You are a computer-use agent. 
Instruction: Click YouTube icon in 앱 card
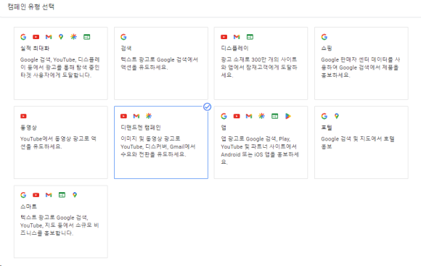point(237,116)
